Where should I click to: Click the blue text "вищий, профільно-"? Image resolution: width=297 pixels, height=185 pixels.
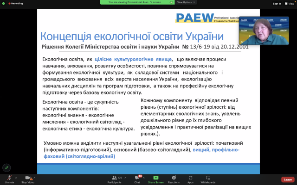pos(216,150)
